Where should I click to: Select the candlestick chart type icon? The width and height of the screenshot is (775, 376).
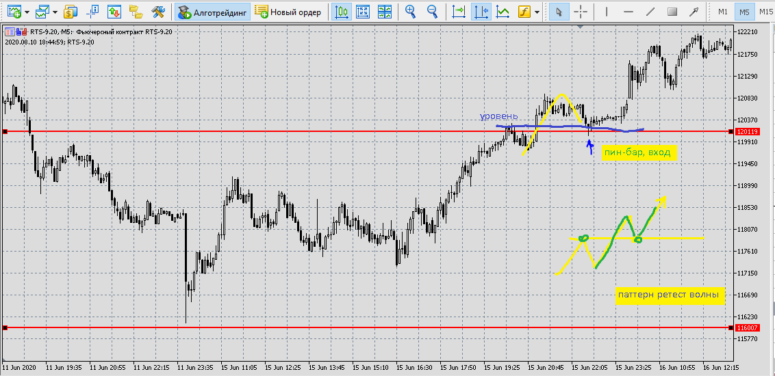click(341, 12)
